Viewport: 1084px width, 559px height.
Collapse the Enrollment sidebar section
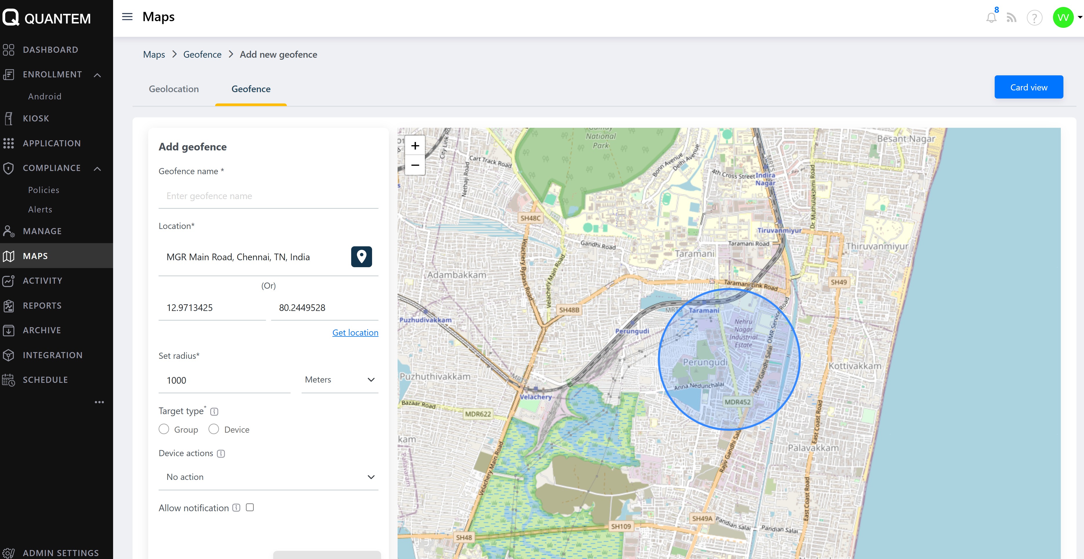coord(98,75)
